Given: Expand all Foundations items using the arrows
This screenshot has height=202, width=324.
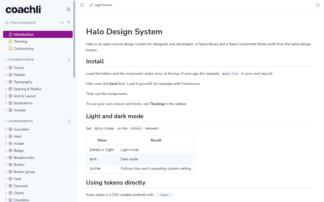Looking at the screenshot, I should 69,60.
